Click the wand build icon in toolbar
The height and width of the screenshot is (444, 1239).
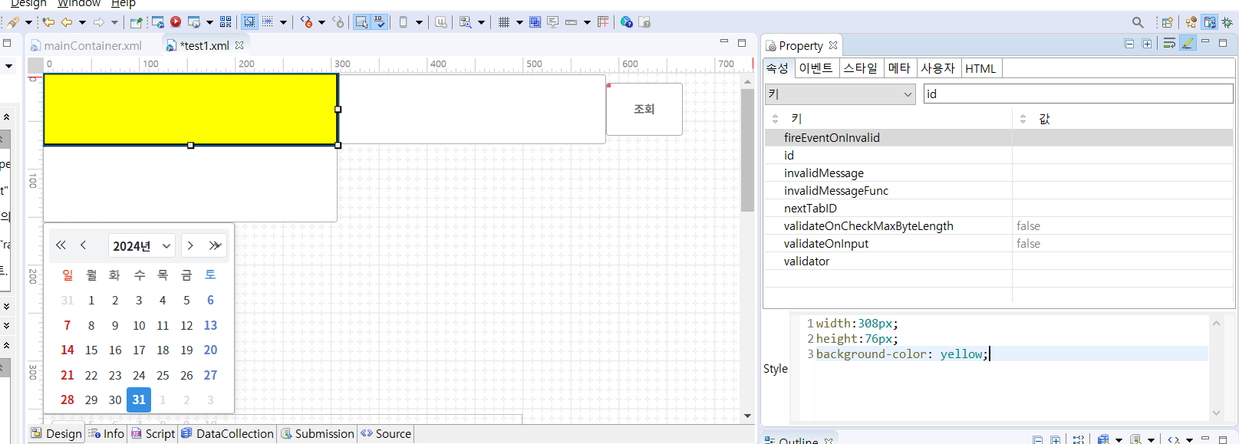click(13, 22)
